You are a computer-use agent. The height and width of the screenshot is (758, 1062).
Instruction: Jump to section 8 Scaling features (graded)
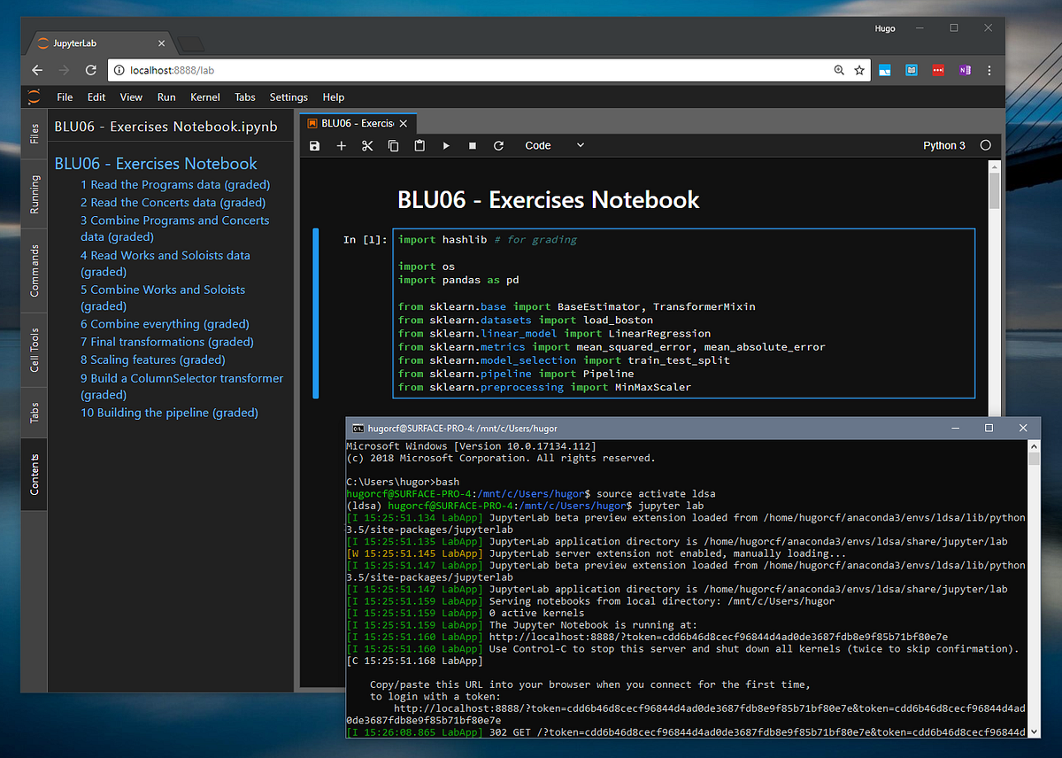point(152,360)
